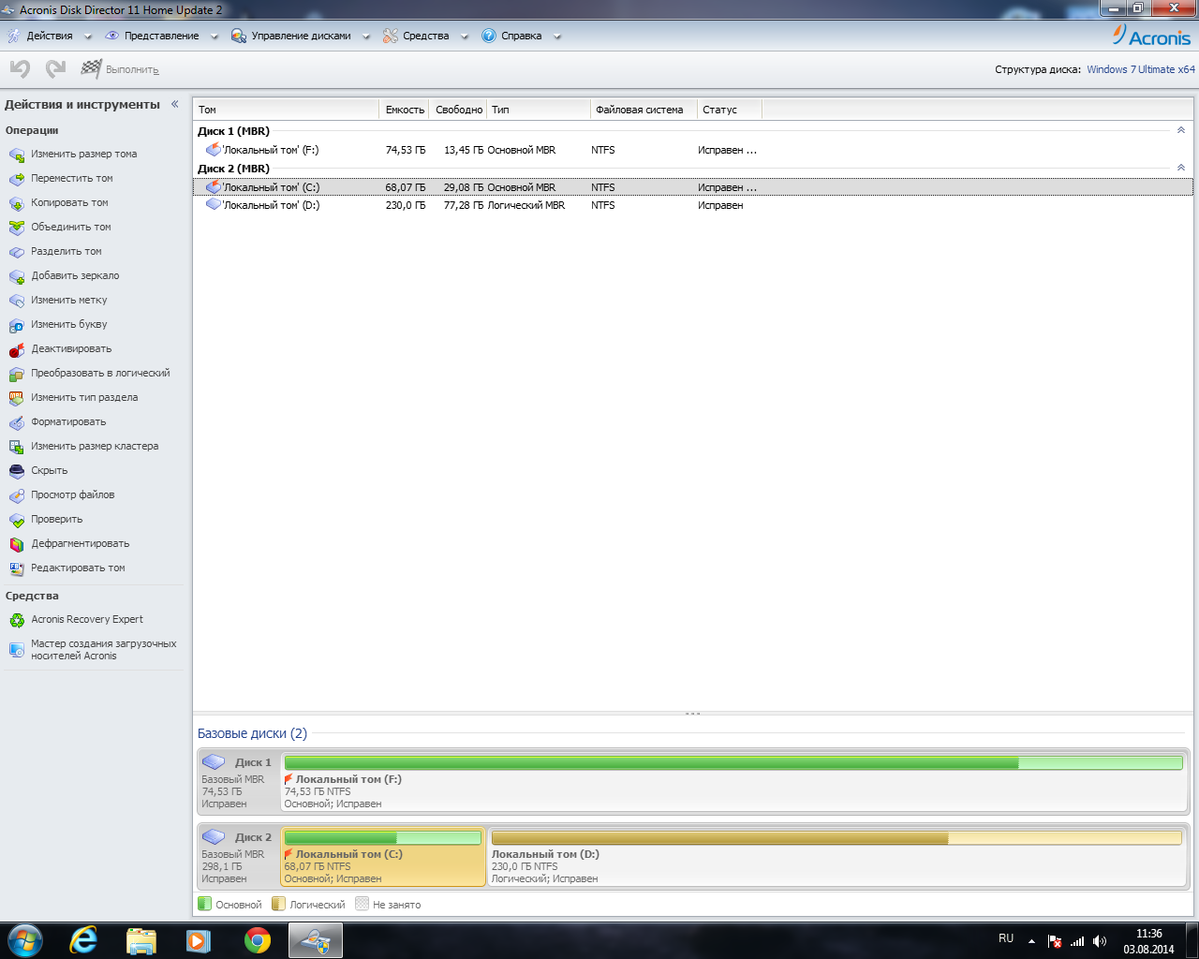The width and height of the screenshot is (1199, 959).
Task: Click 'Мастер создания загрузочных носителей Acronis'
Action: [103, 650]
